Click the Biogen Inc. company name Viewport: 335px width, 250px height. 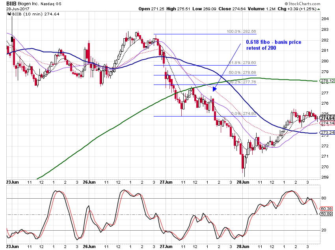pyautogui.click(x=28, y=4)
